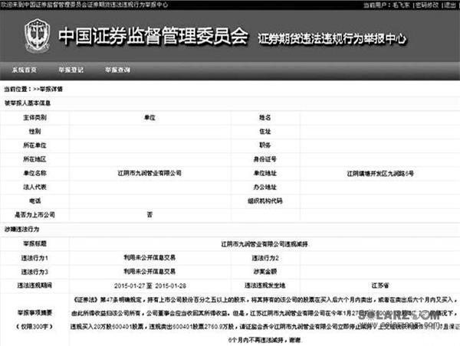Go to the 举报查询 tab

[x=117, y=70]
